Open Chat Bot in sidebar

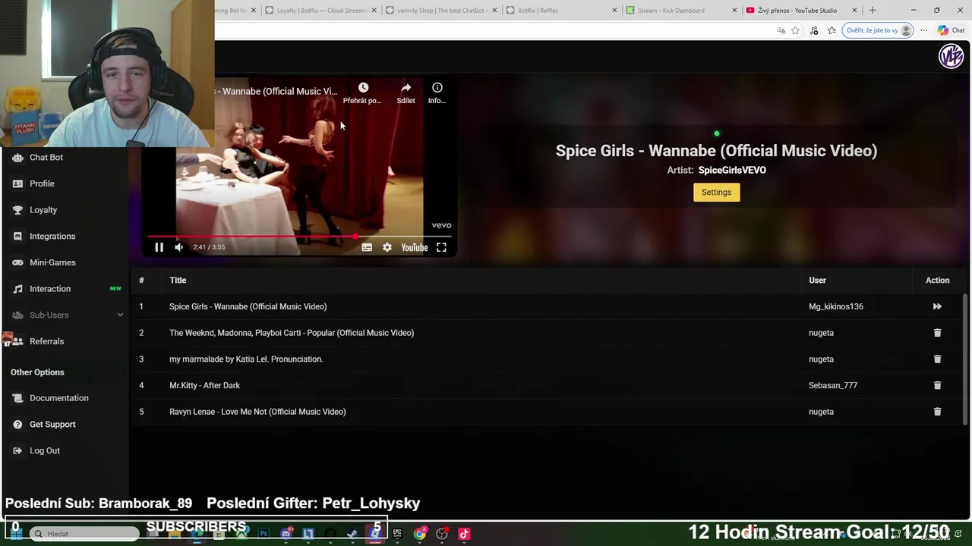click(x=46, y=158)
